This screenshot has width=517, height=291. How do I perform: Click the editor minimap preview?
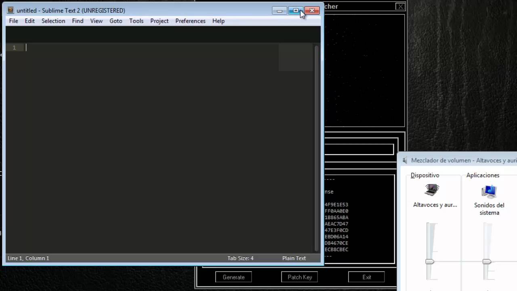pos(296,57)
